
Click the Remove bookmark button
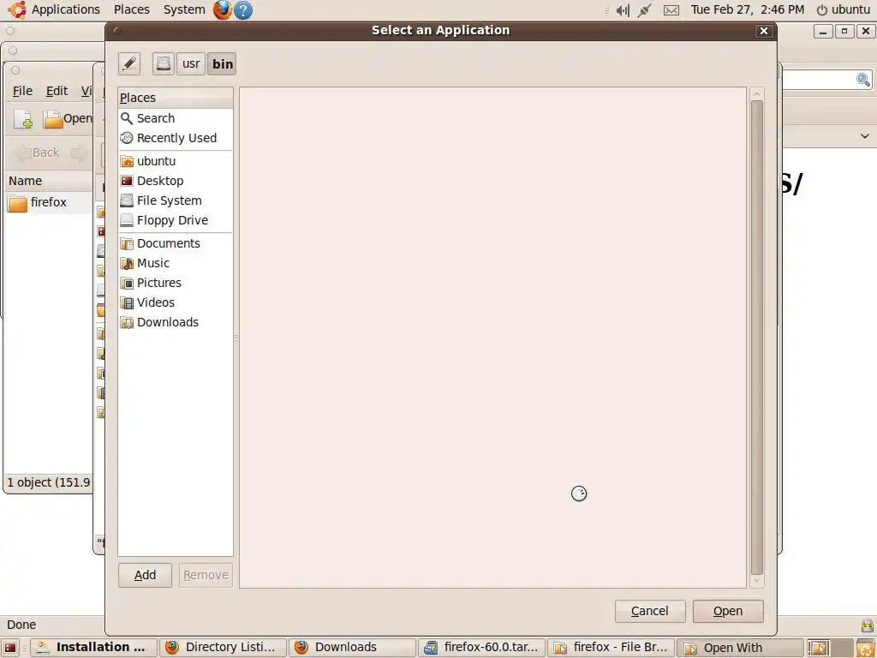click(x=206, y=575)
